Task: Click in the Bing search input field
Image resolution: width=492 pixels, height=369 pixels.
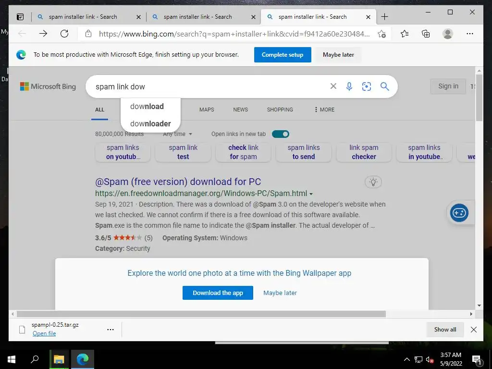Action: 207,86
